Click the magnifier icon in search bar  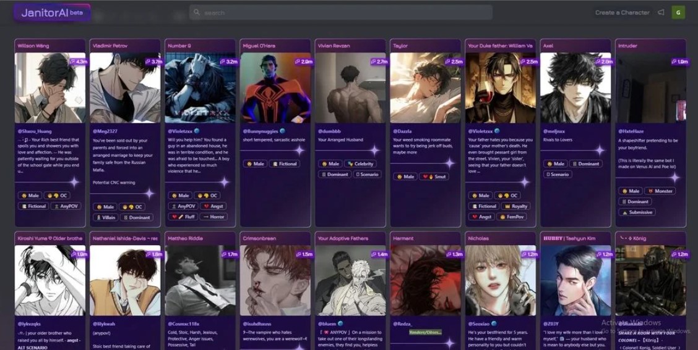(197, 12)
